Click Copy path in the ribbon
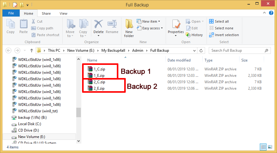Screen dimensions: 277x153 click(x=42, y=28)
